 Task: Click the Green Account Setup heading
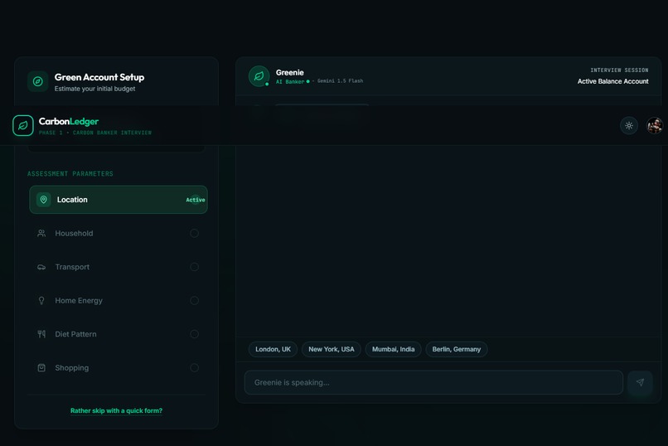[x=99, y=77]
